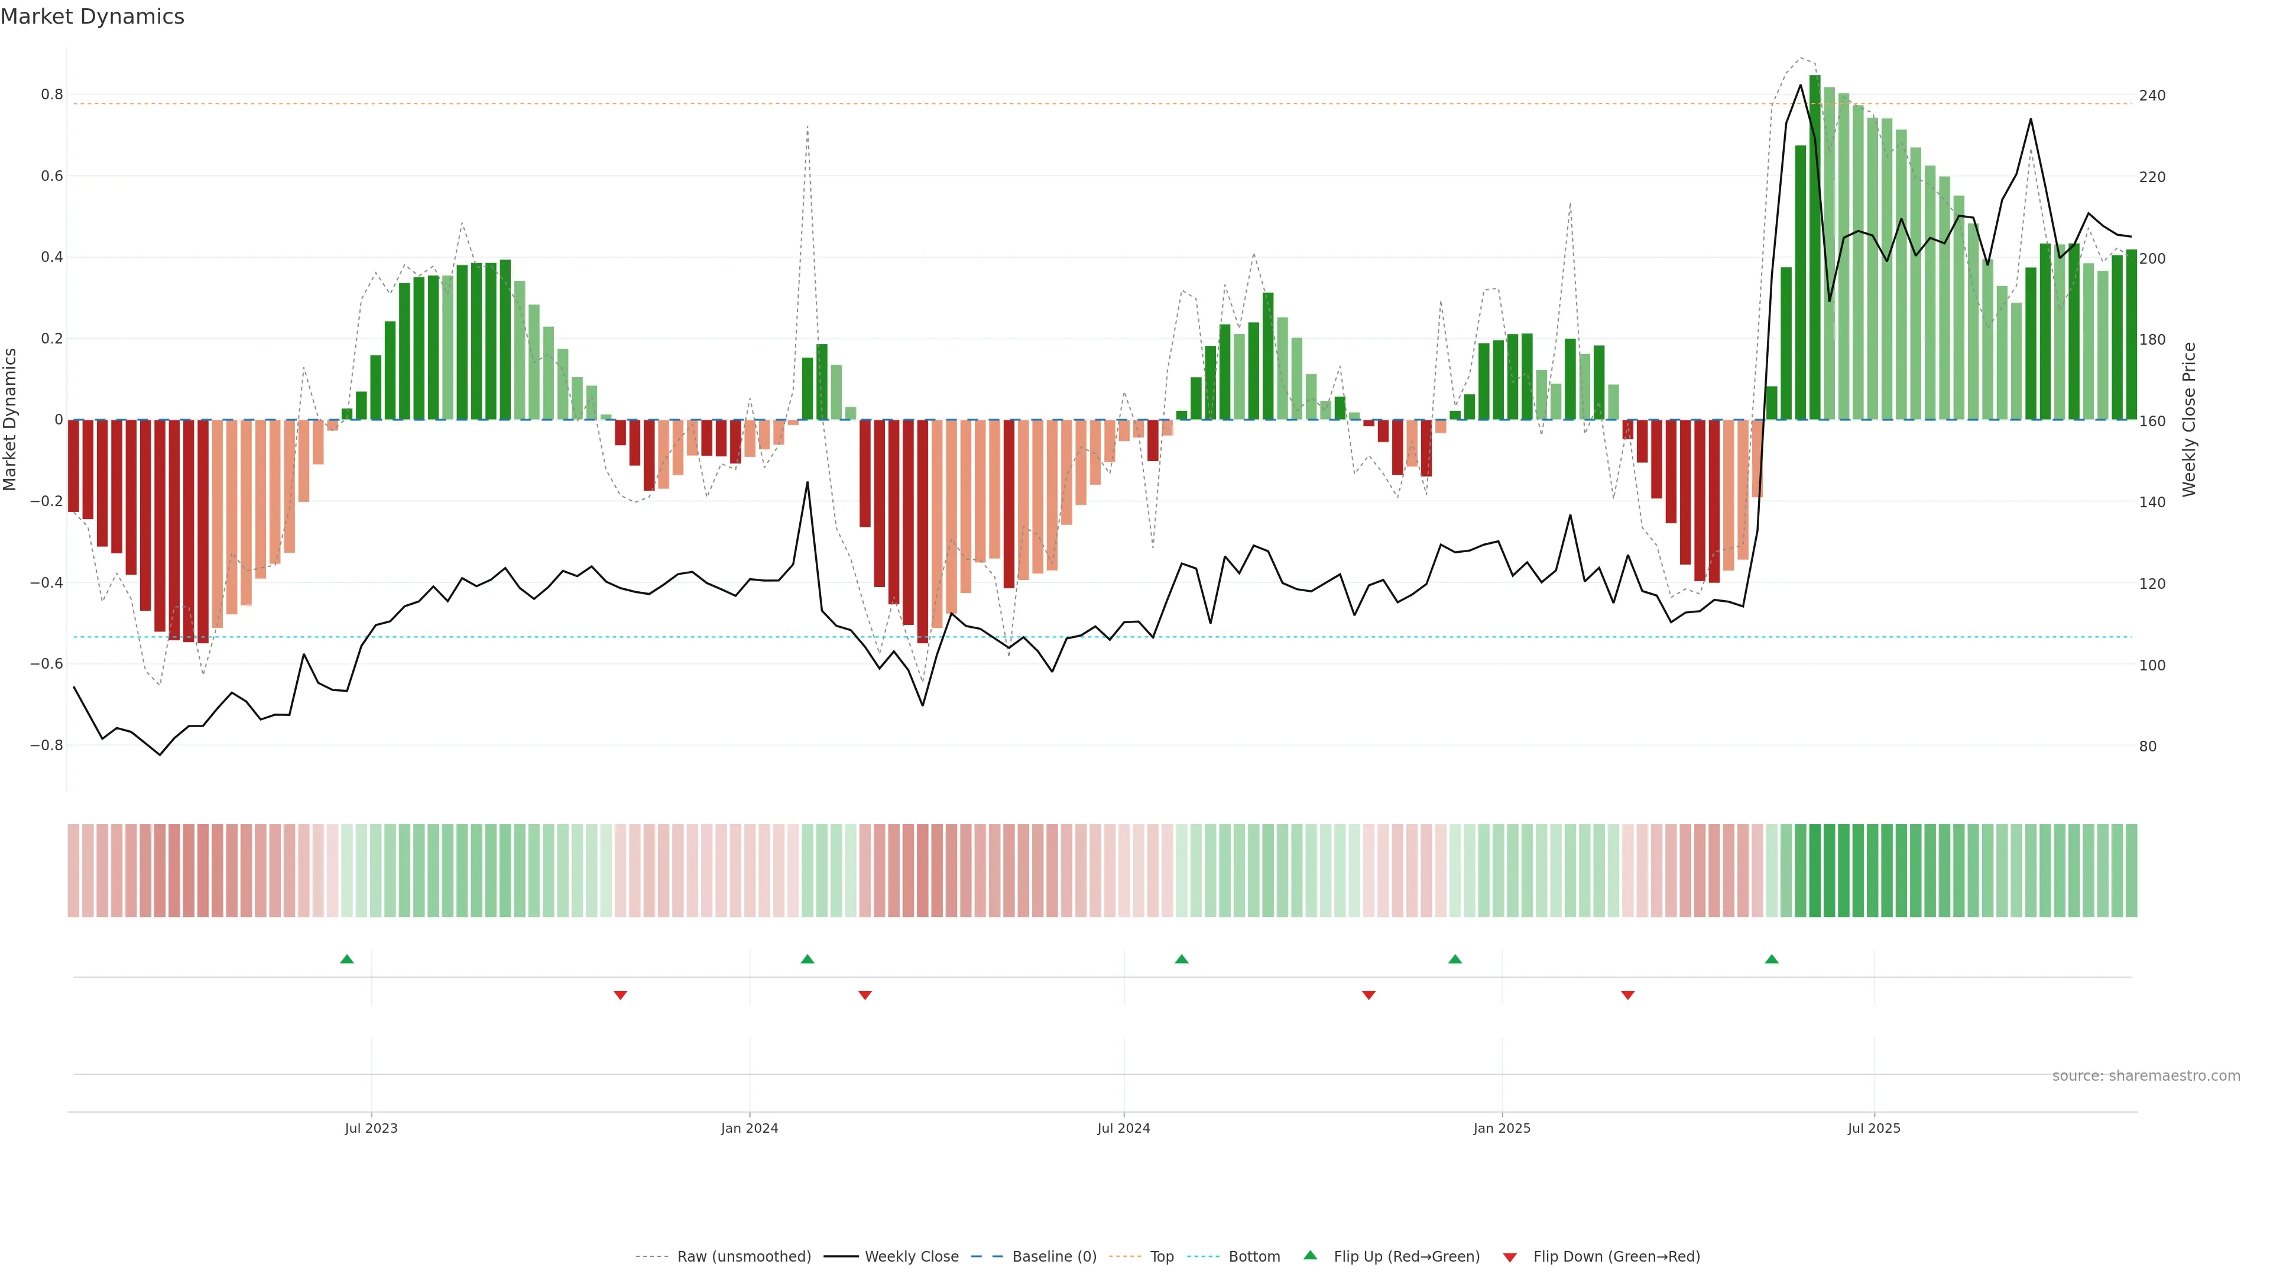Click the flip-up triangle near Feb 2024

(x=807, y=959)
